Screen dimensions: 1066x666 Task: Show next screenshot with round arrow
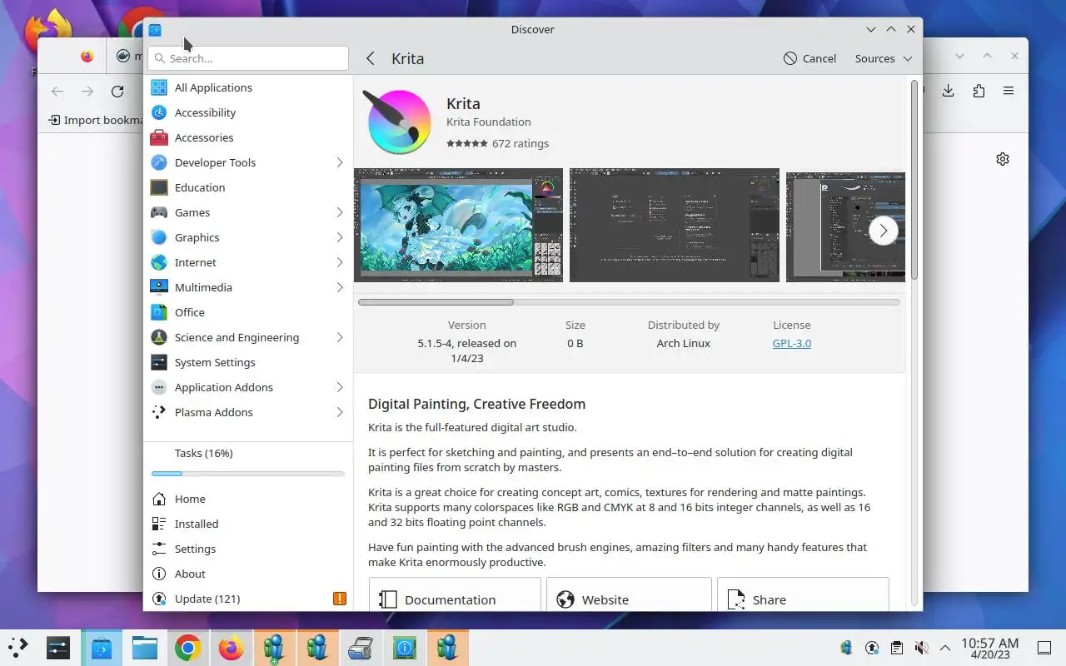click(x=884, y=231)
